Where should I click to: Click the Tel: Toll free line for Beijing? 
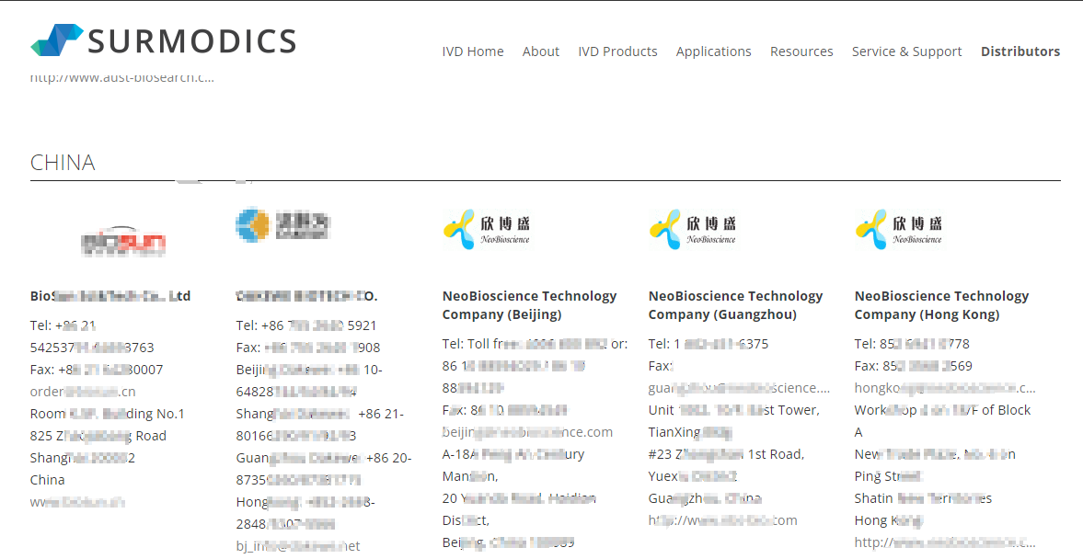tap(536, 344)
